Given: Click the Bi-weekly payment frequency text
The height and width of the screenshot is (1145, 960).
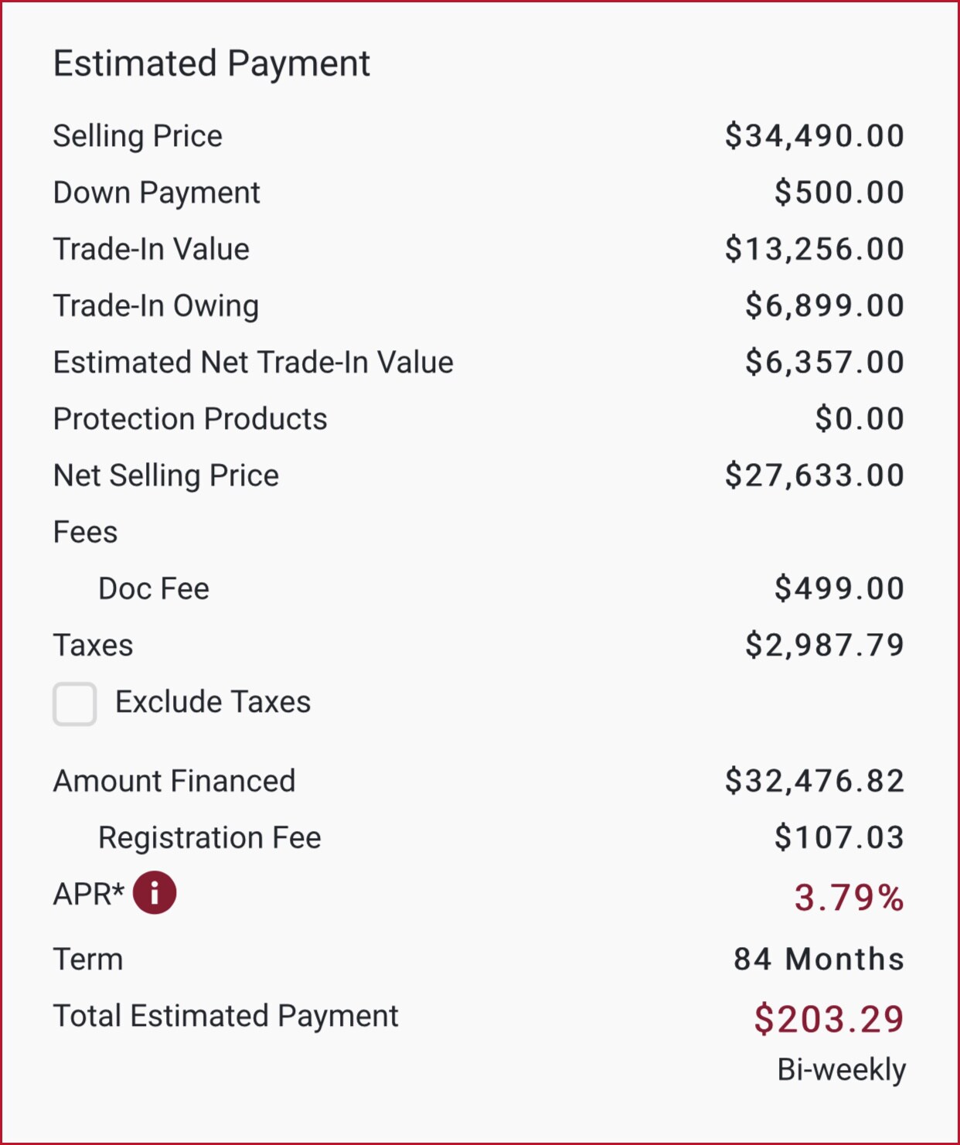Looking at the screenshot, I should [x=841, y=1070].
